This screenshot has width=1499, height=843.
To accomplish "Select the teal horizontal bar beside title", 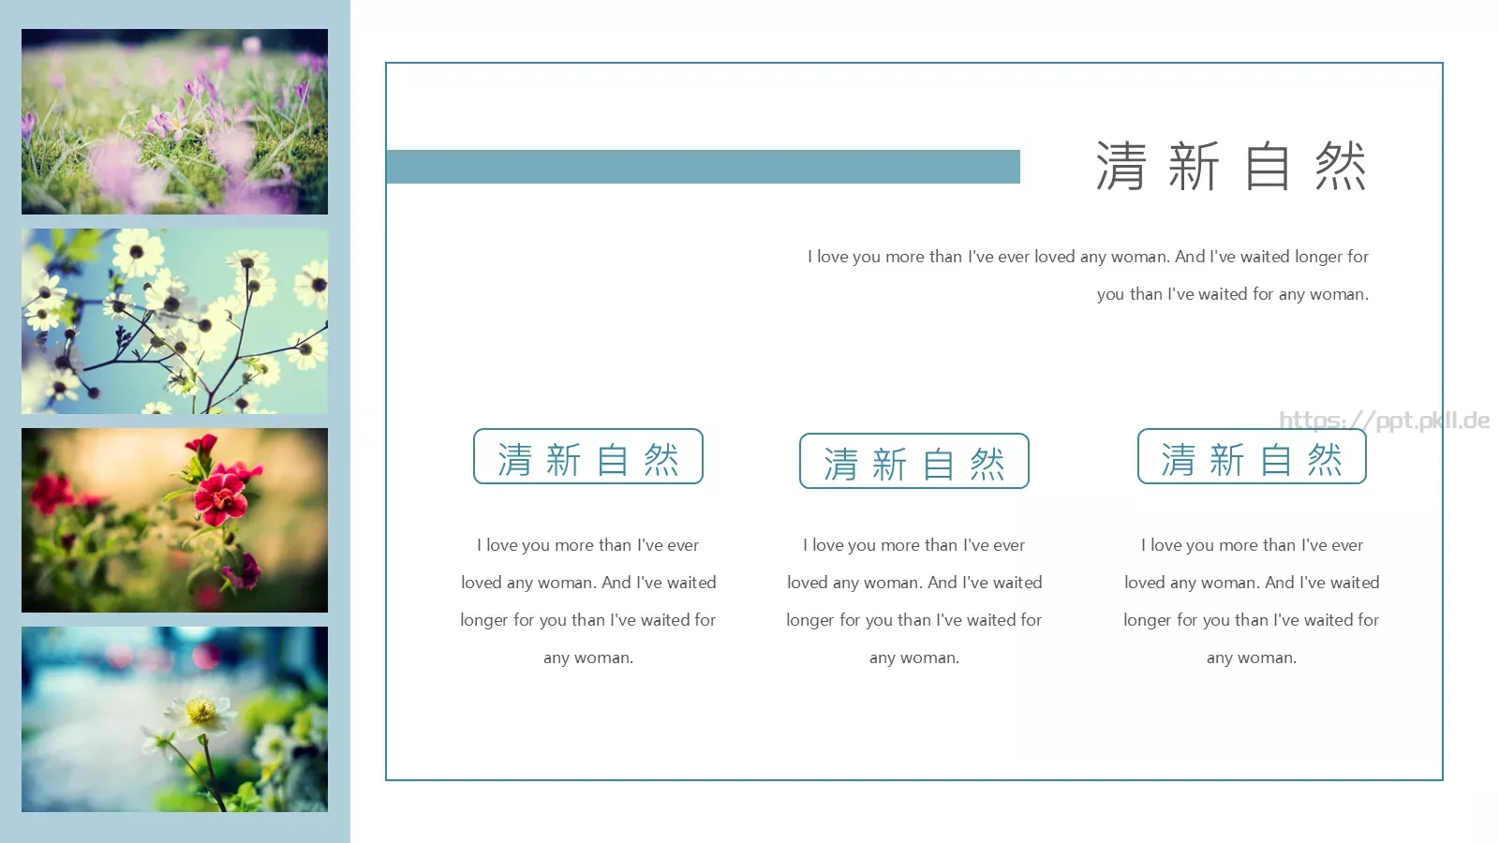I will (703, 167).
